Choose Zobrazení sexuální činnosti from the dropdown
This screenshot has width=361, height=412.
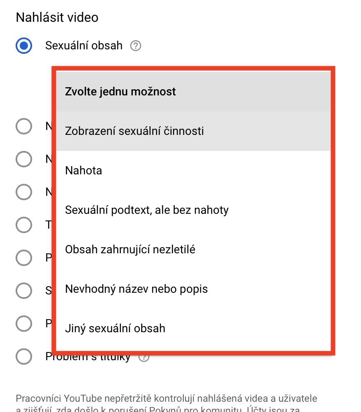coord(193,131)
